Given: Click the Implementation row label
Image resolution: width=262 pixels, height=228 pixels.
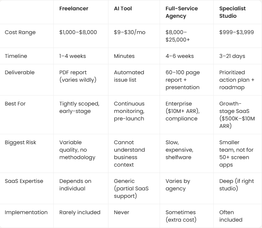Looking at the screenshot, I should pyautogui.click(x=26, y=212).
